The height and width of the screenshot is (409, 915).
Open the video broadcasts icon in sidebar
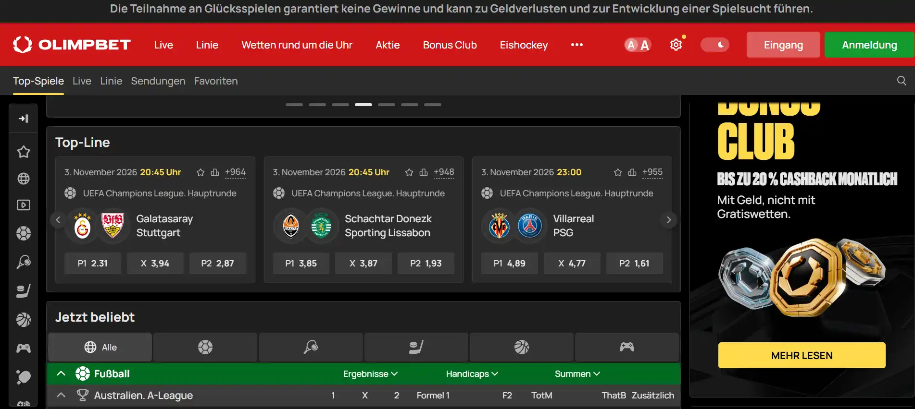(x=24, y=205)
